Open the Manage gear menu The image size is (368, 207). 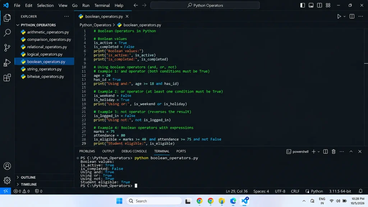tap(7, 180)
